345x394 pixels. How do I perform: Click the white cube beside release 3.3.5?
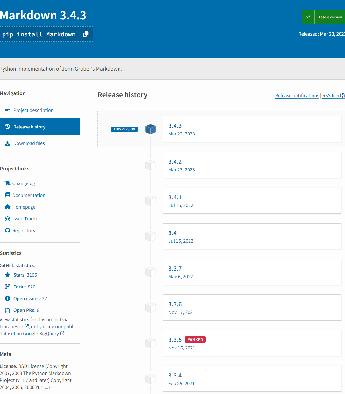(x=150, y=343)
